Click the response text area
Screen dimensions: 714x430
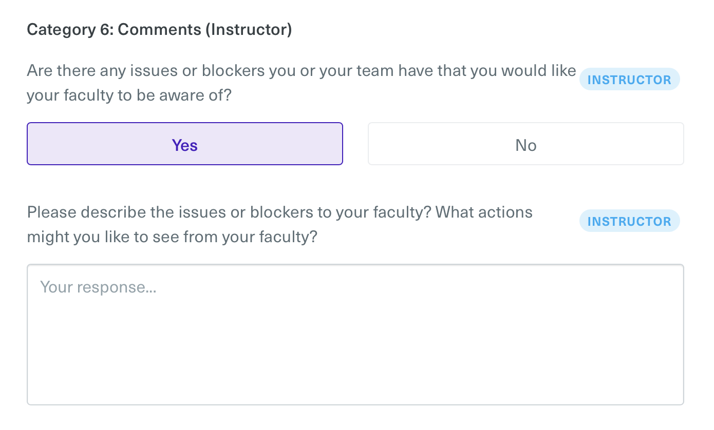coord(355,334)
